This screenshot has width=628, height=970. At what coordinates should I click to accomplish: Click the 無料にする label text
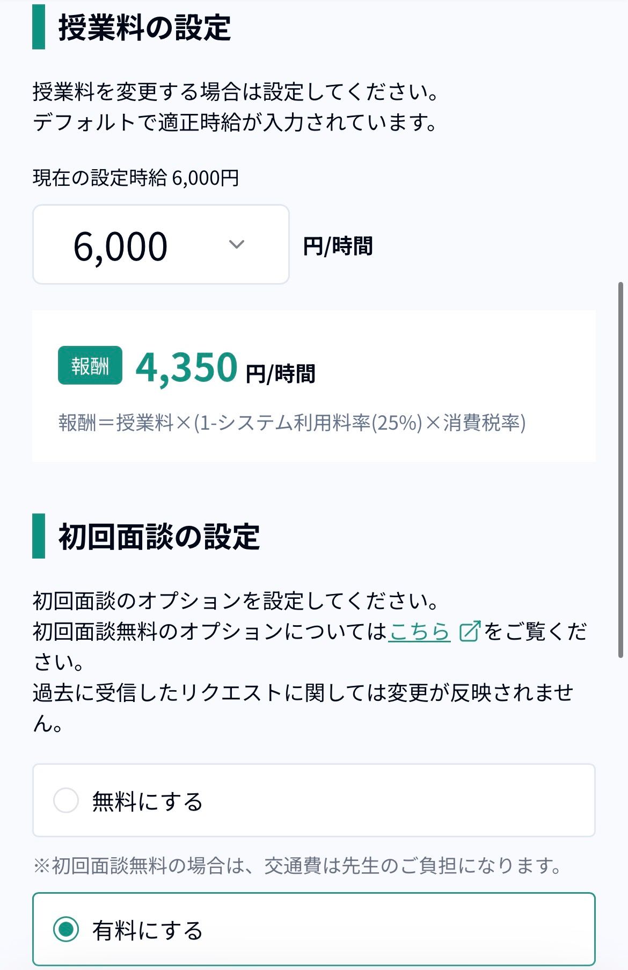point(147,801)
